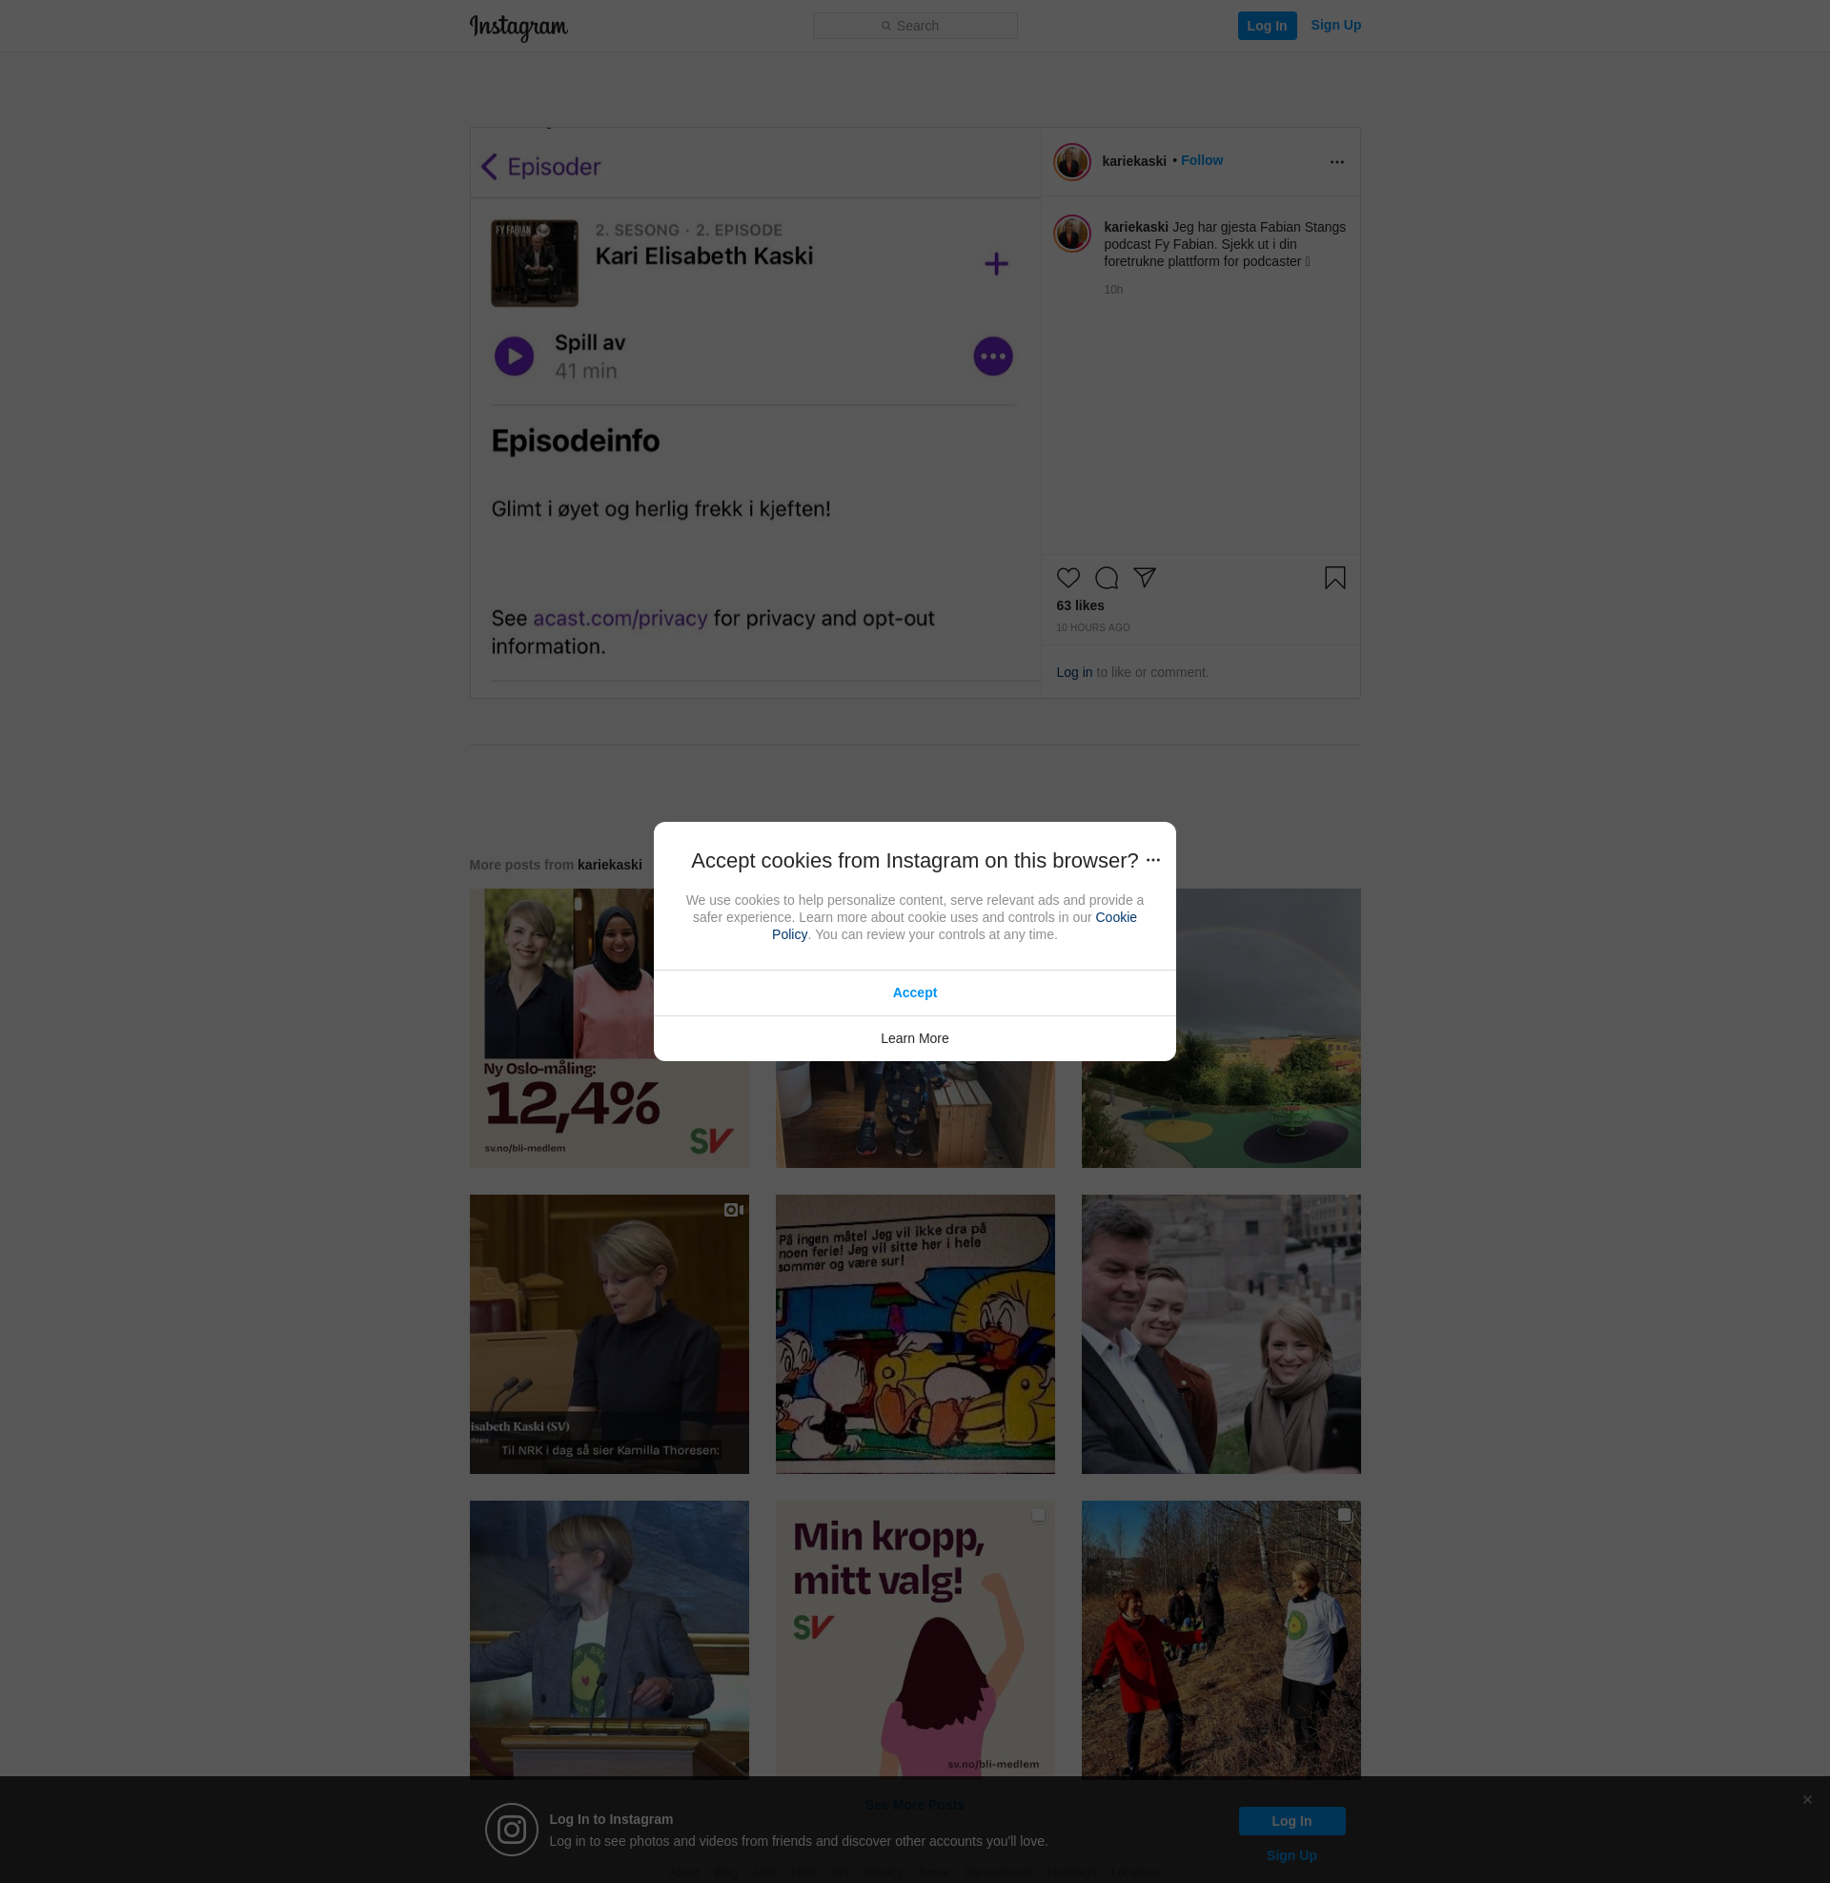Image resolution: width=1830 pixels, height=1883 pixels.
Task: Click kariekaski avatar beside caption
Action: click(x=1071, y=234)
